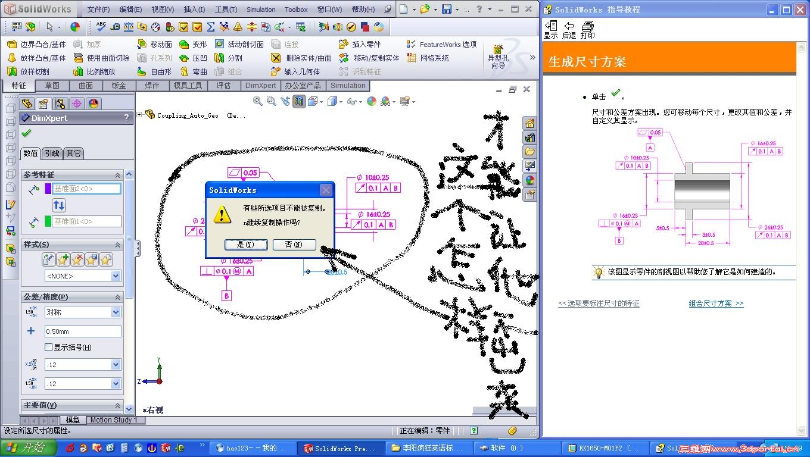810x457 pixels.
Task: Open the 插入(I) menu
Action: (194, 10)
